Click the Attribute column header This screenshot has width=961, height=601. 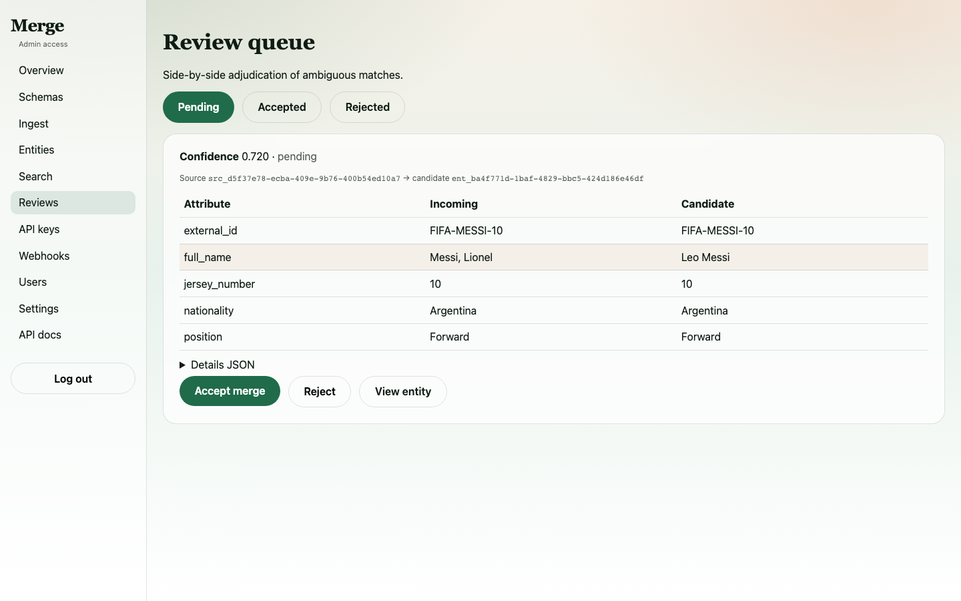[x=207, y=204]
